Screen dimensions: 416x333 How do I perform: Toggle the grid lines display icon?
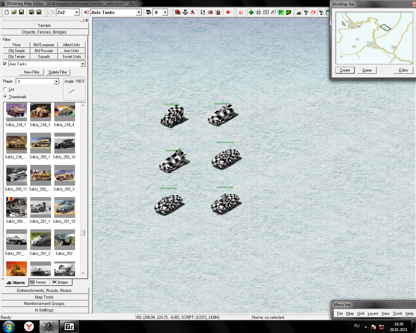[x=259, y=12]
